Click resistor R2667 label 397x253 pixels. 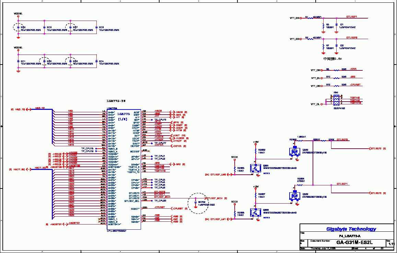261,194
